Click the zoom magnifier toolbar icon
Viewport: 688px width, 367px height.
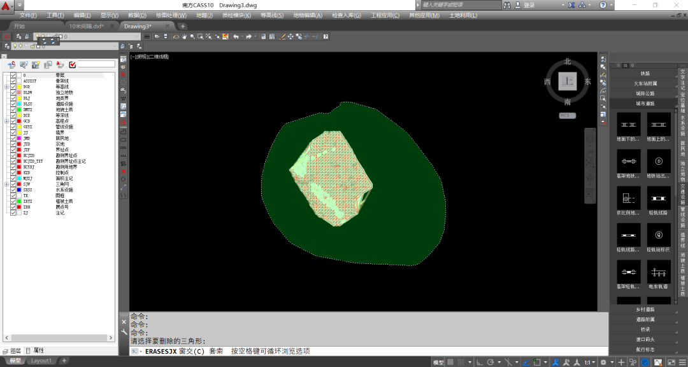pyautogui.click(x=192, y=37)
